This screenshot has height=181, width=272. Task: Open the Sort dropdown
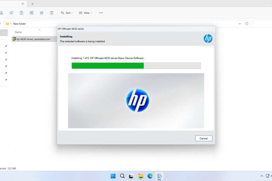(67, 13)
